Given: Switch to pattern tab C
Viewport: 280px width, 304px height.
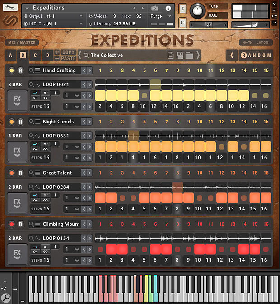Looking at the screenshot, I should tap(35, 55).
